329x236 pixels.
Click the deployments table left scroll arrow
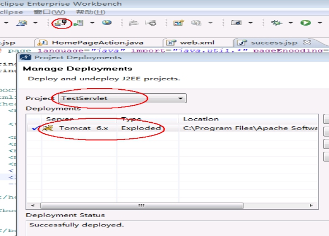[x=33, y=205]
